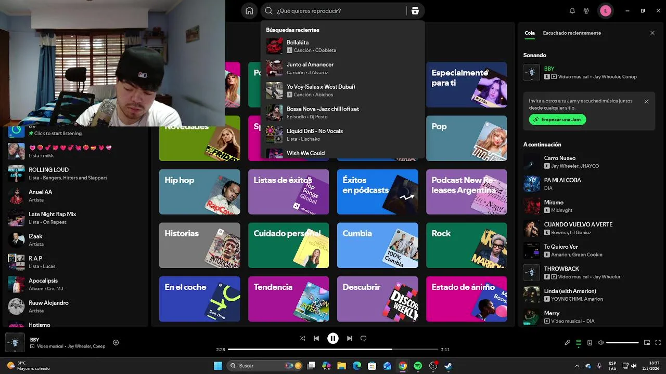
Task: Open Windows Start menu
Action: [218, 366]
